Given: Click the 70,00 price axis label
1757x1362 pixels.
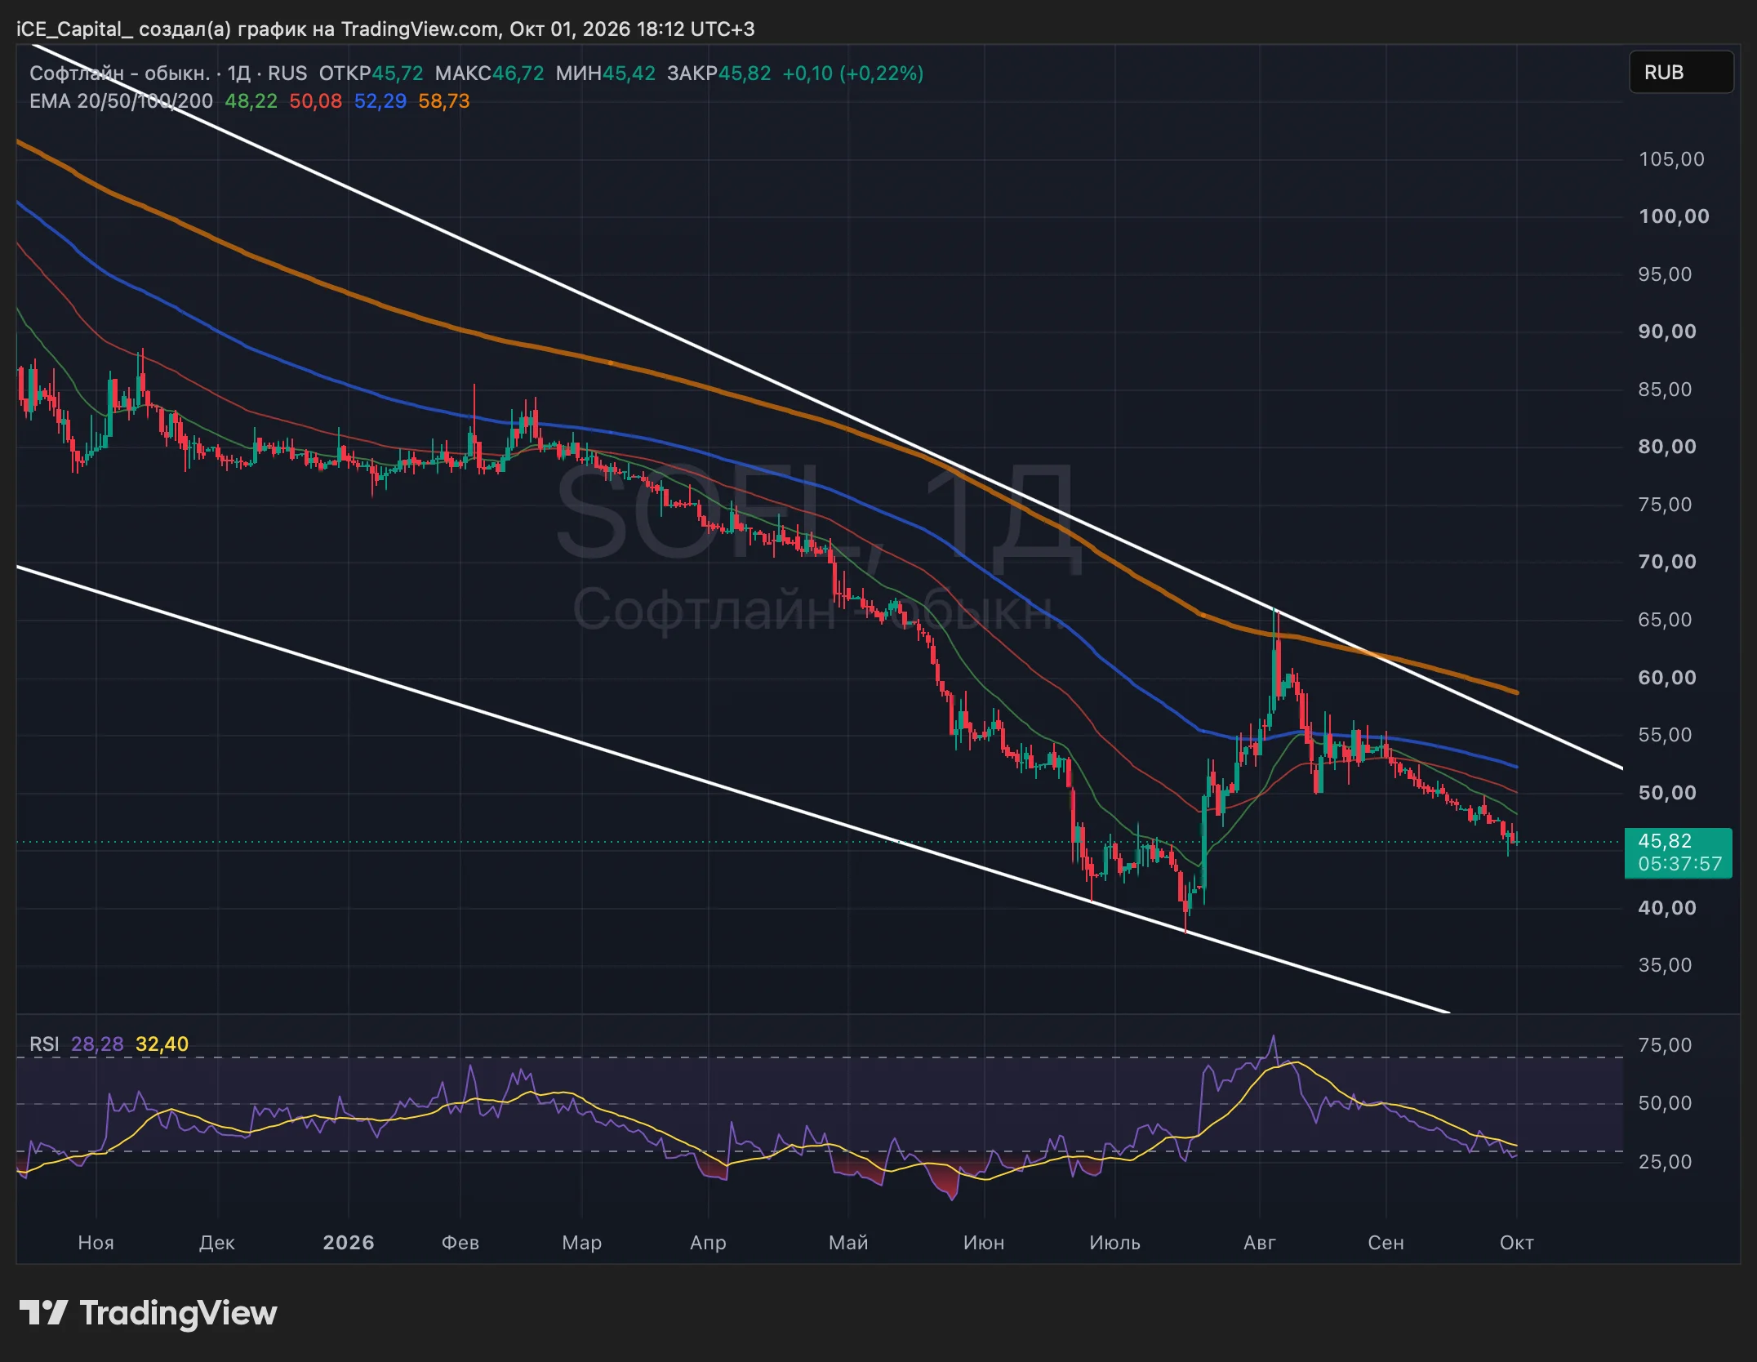Looking at the screenshot, I should pos(1667,562).
